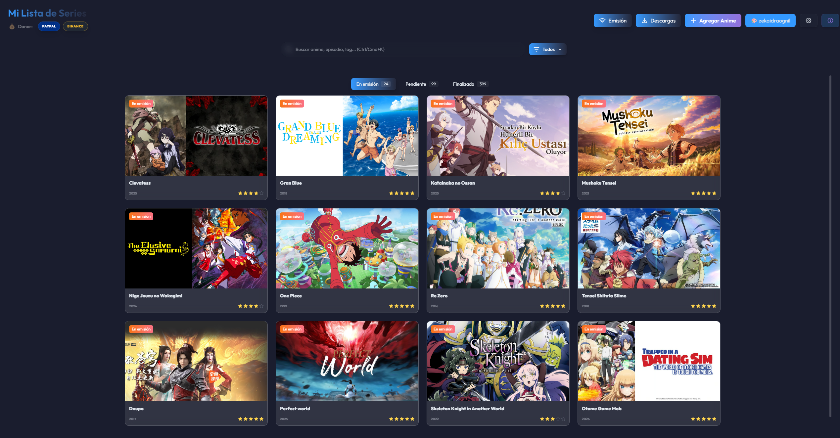The width and height of the screenshot is (840, 438).
Task: Click the first star on Otome Game Mob
Action: pos(693,419)
